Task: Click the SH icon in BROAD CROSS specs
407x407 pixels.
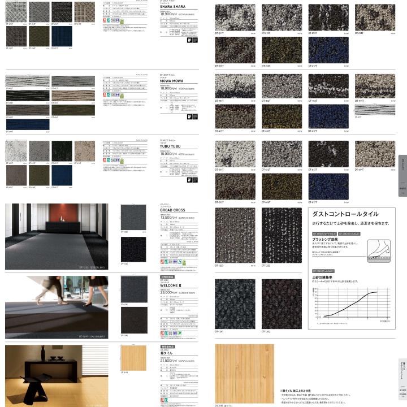Action: (171, 262)
